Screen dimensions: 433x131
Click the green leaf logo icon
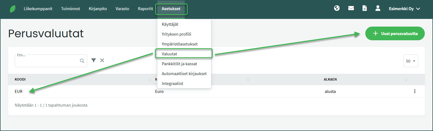(x=13, y=9)
